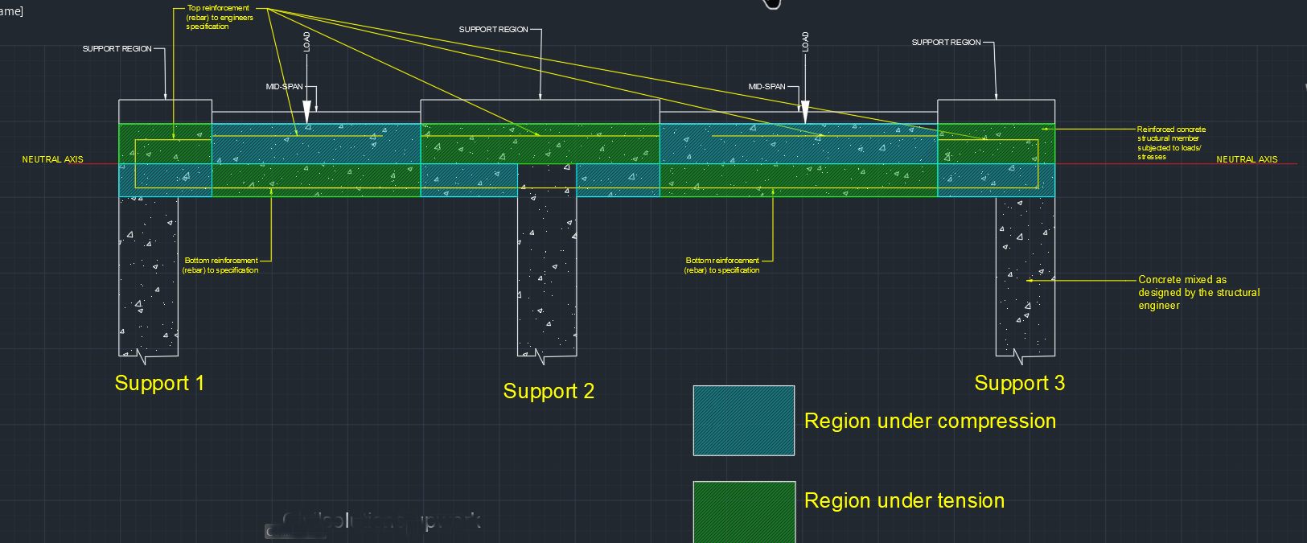
Task: Select the 'Support 1' text label
Action: 159,383
